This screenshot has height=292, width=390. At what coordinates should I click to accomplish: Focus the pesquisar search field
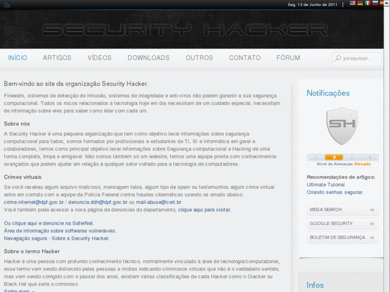tap(357, 58)
